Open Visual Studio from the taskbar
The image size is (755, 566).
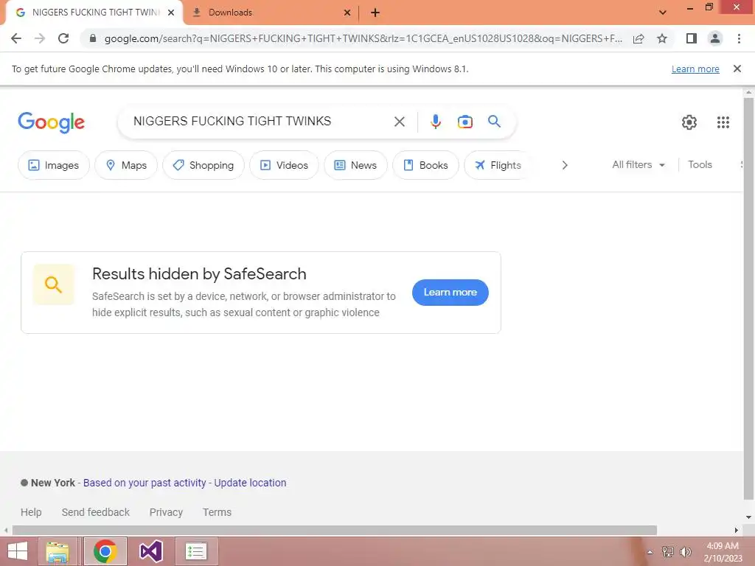tap(150, 551)
